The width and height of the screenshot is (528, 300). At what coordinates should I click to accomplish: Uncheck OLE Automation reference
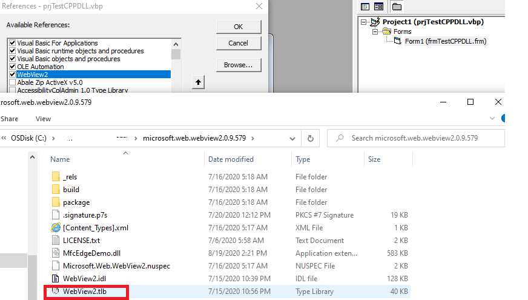click(x=13, y=67)
